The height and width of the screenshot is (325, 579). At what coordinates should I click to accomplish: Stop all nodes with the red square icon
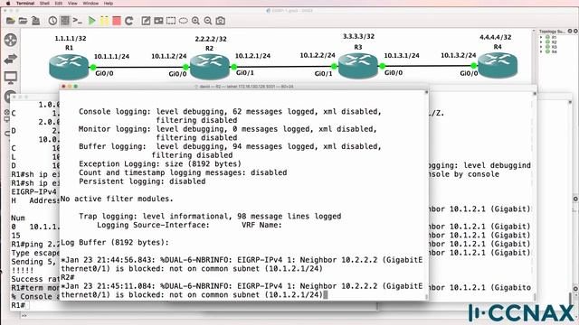pos(117,21)
